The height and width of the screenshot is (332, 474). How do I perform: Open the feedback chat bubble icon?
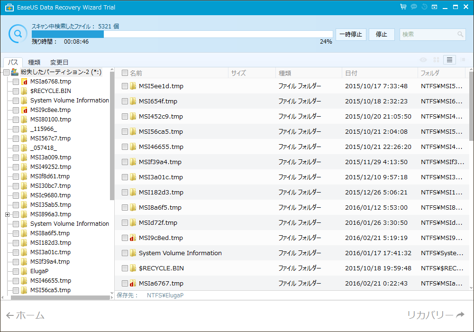coord(414,7)
